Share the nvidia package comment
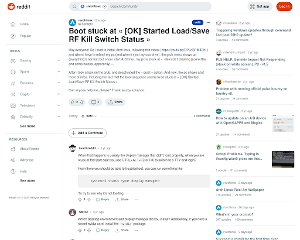 point(122,231)
